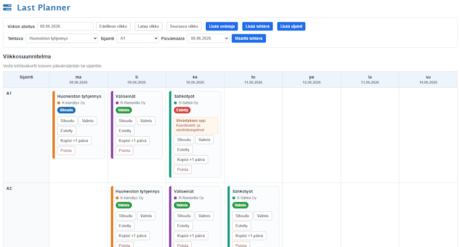Go to Edellinen viikko
460x247 pixels.
click(x=113, y=26)
